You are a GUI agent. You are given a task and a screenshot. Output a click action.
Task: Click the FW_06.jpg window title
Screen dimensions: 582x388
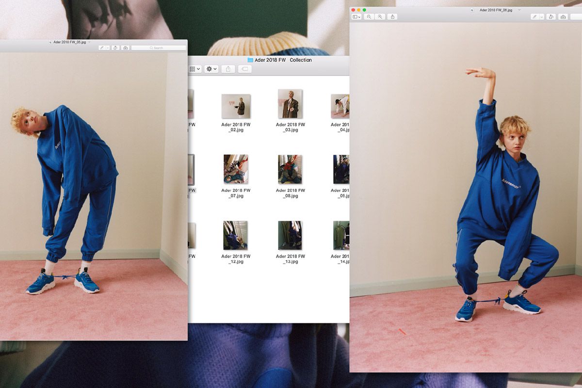click(x=496, y=10)
